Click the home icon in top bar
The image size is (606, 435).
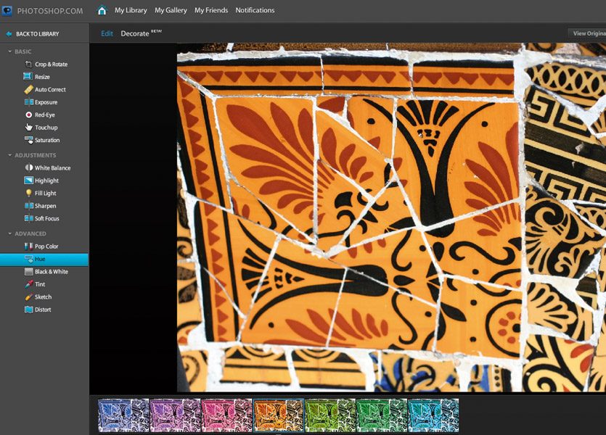tap(102, 10)
